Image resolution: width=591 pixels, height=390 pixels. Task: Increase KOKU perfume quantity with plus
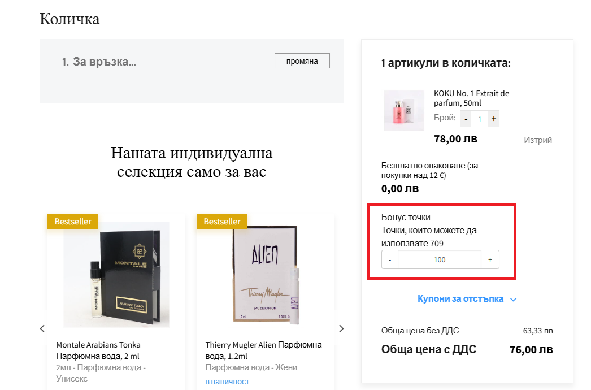[x=494, y=119]
